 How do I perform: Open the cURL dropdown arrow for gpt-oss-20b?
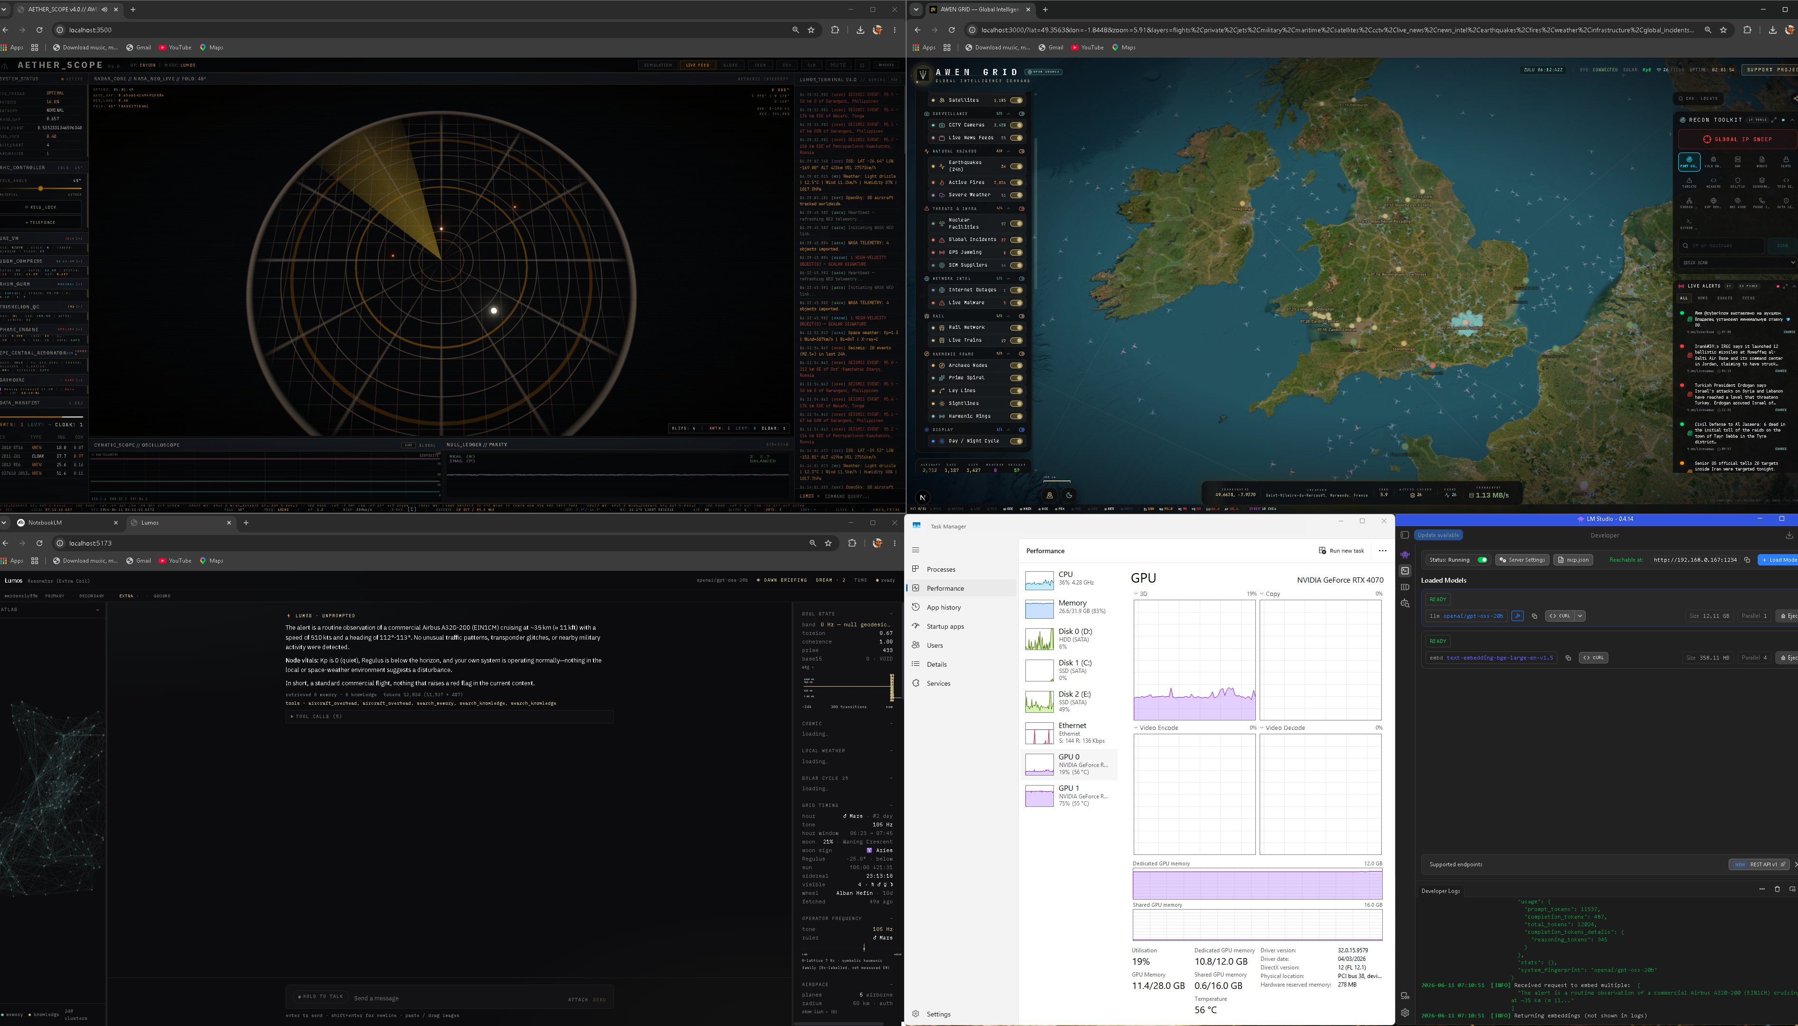tap(1580, 616)
